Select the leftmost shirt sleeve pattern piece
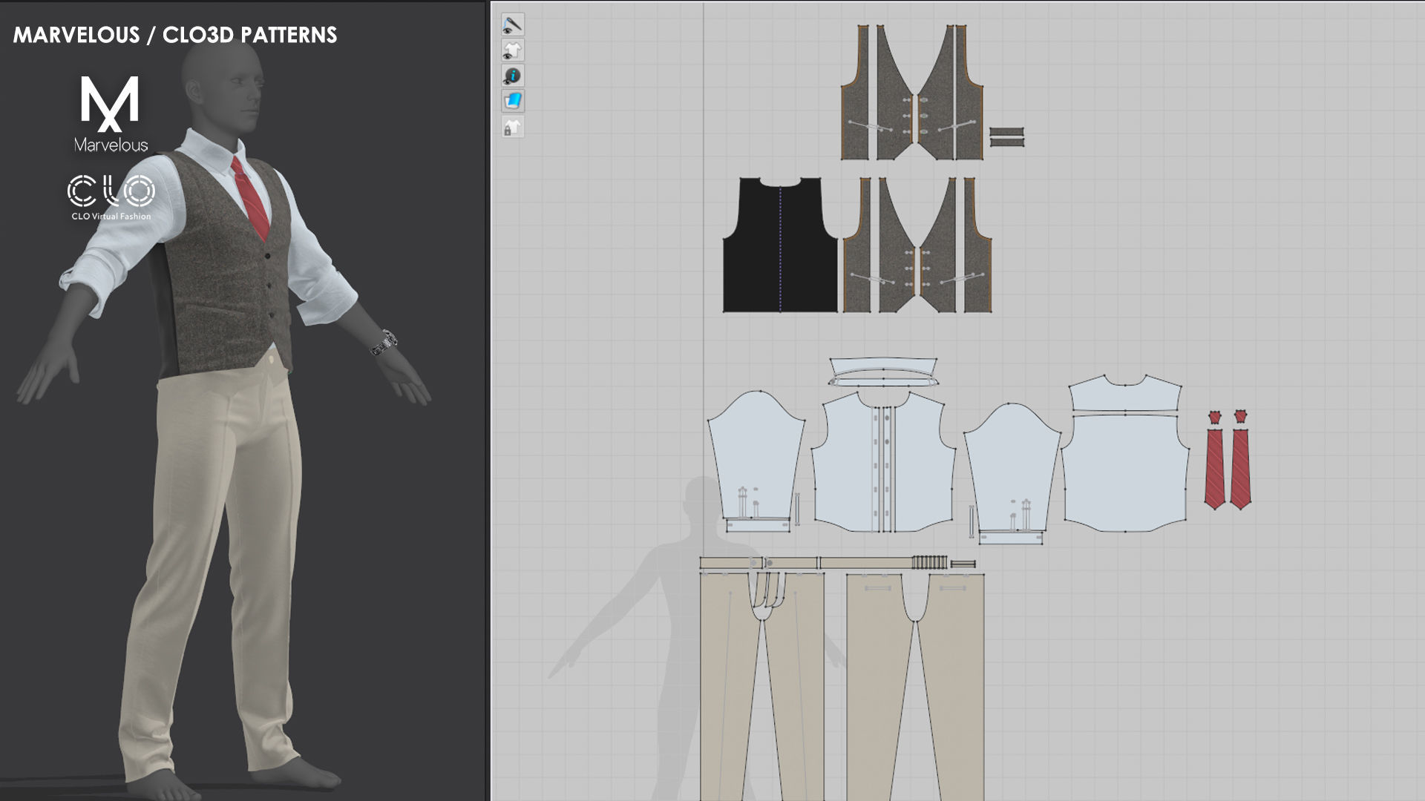Viewport: 1425px width, 801px height. [756, 456]
